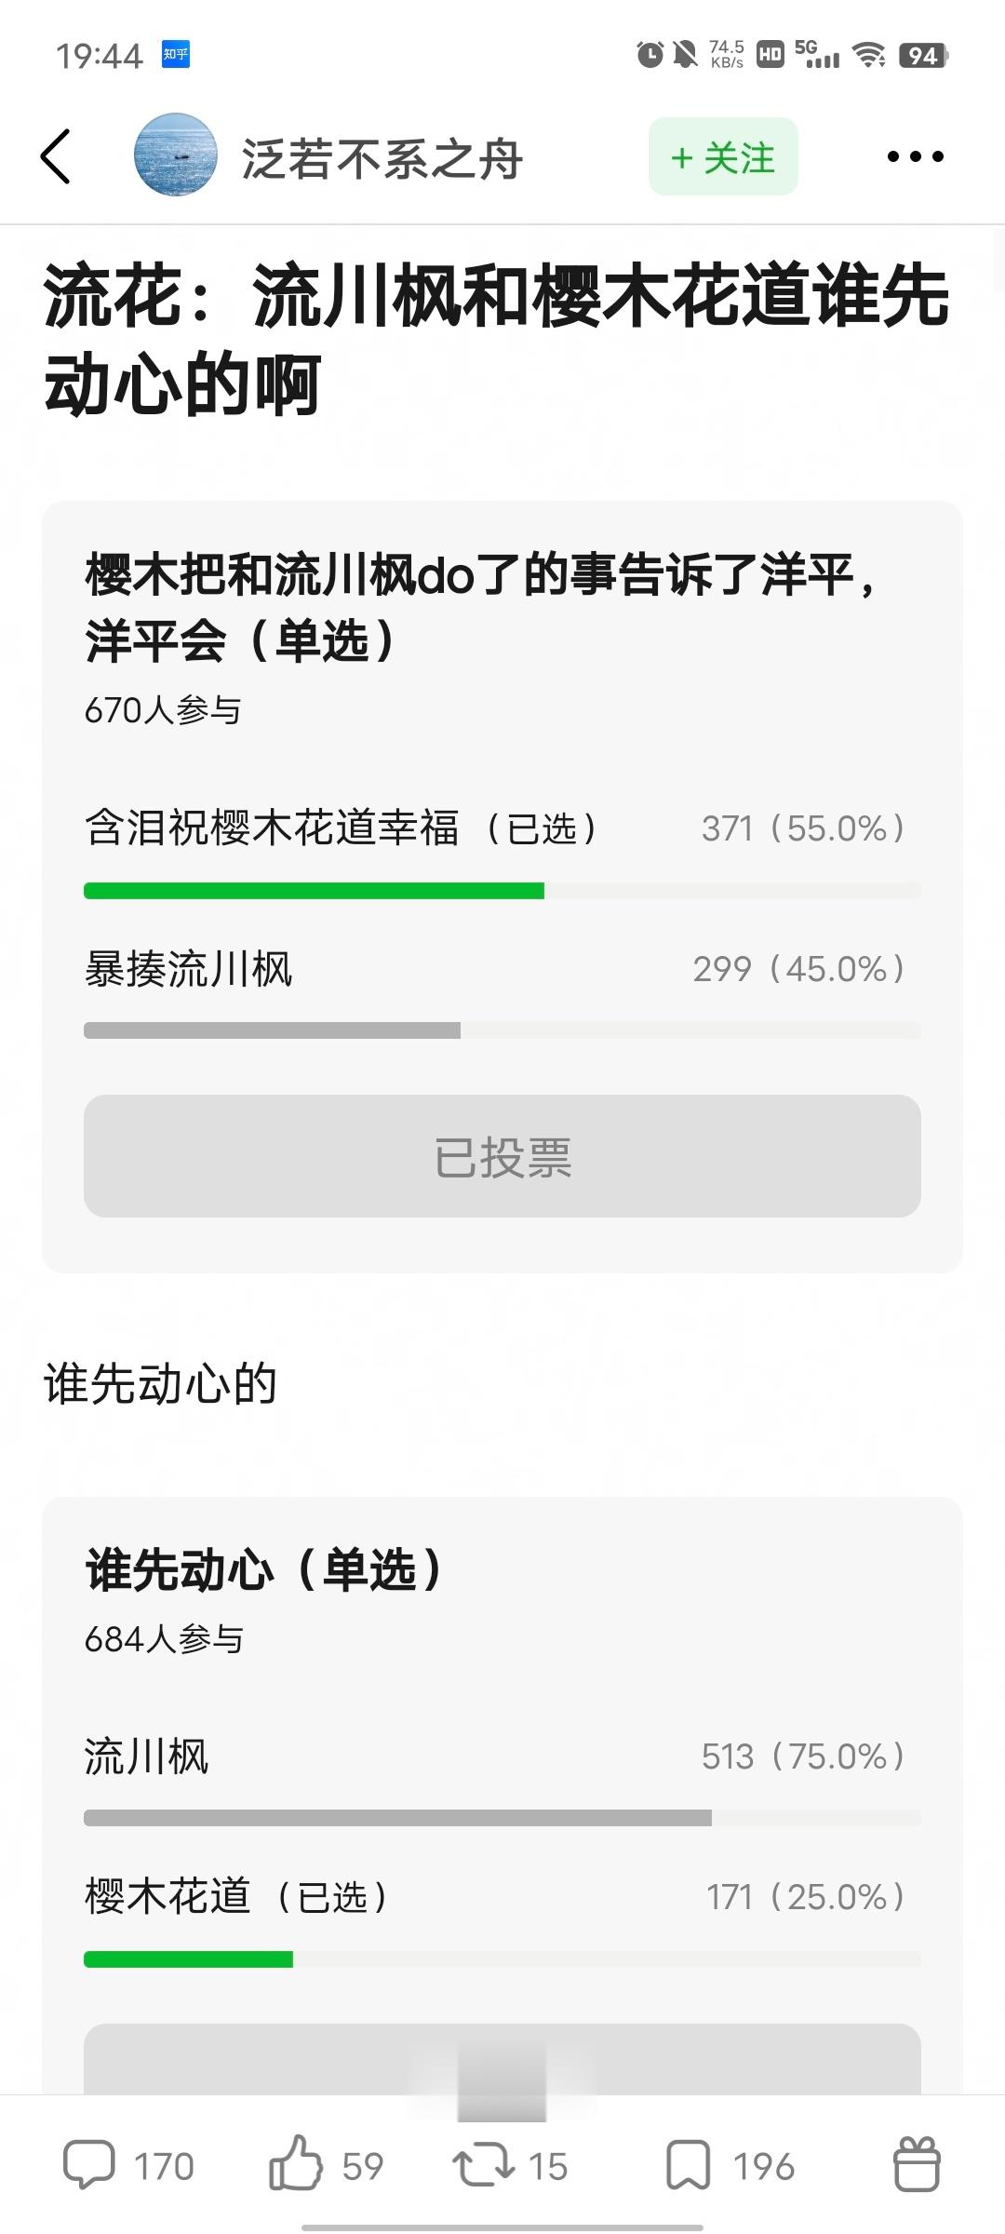Open the gift box icon

click(x=918, y=2163)
